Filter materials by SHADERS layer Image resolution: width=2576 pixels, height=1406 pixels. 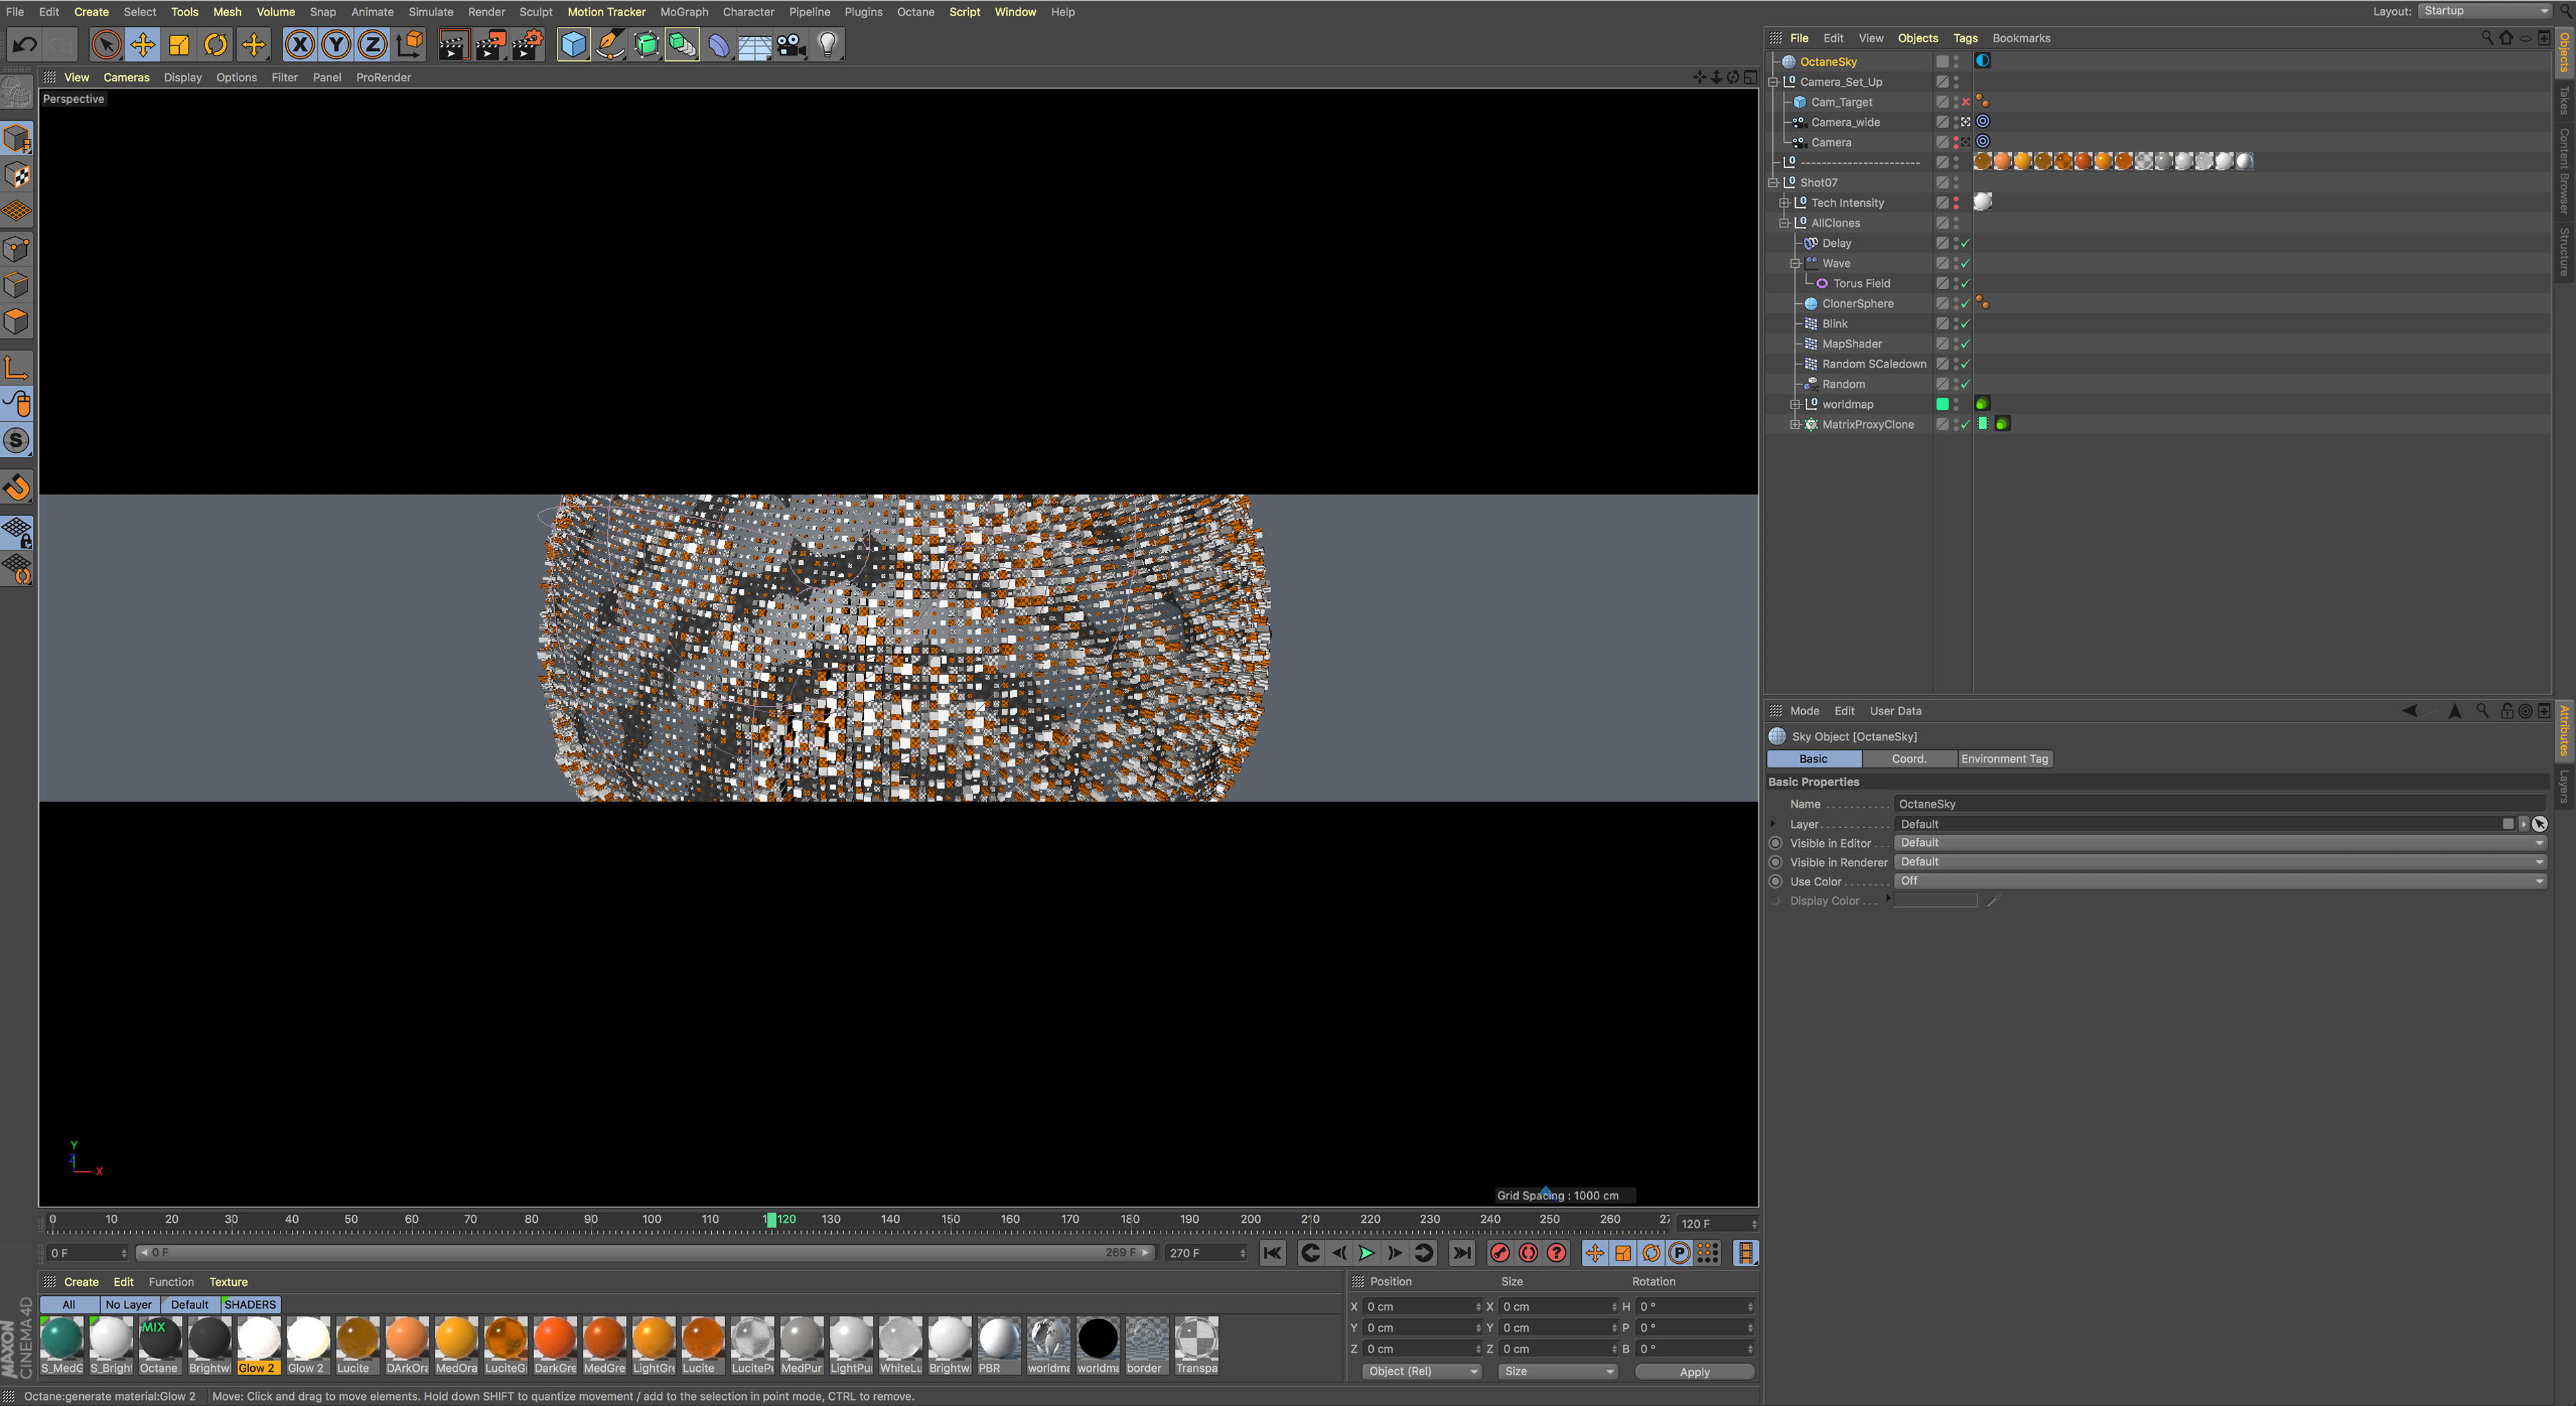click(250, 1305)
